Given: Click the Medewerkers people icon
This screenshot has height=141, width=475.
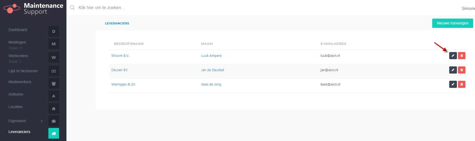Looking at the screenshot, I should point(54,83).
